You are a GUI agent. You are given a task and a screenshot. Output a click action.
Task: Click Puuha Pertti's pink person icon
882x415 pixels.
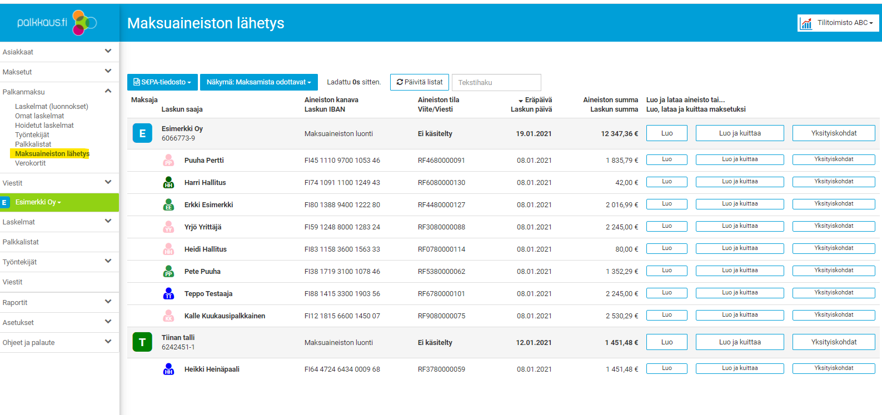point(168,161)
